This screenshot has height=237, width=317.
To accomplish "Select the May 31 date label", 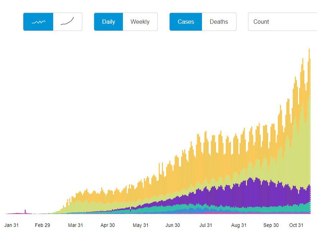I will [141, 225].
